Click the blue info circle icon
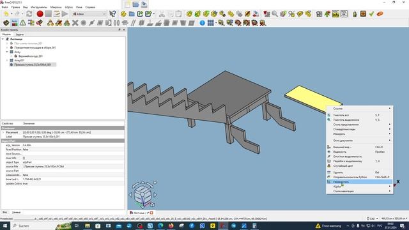The width and height of the screenshot is (409, 230). pyautogui.click(x=202, y=23)
